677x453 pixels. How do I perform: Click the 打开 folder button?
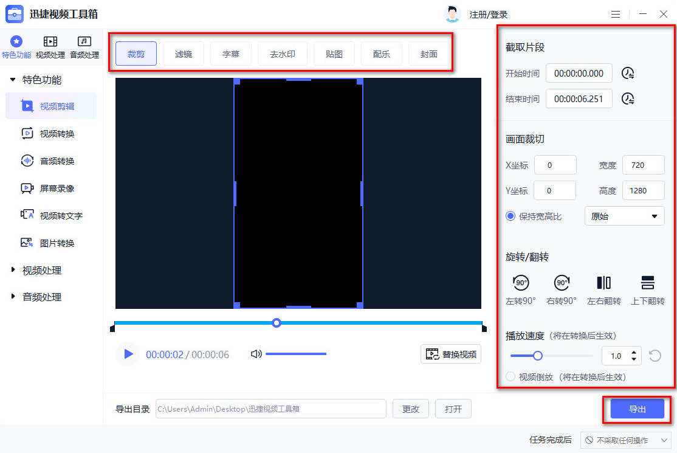point(453,409)
